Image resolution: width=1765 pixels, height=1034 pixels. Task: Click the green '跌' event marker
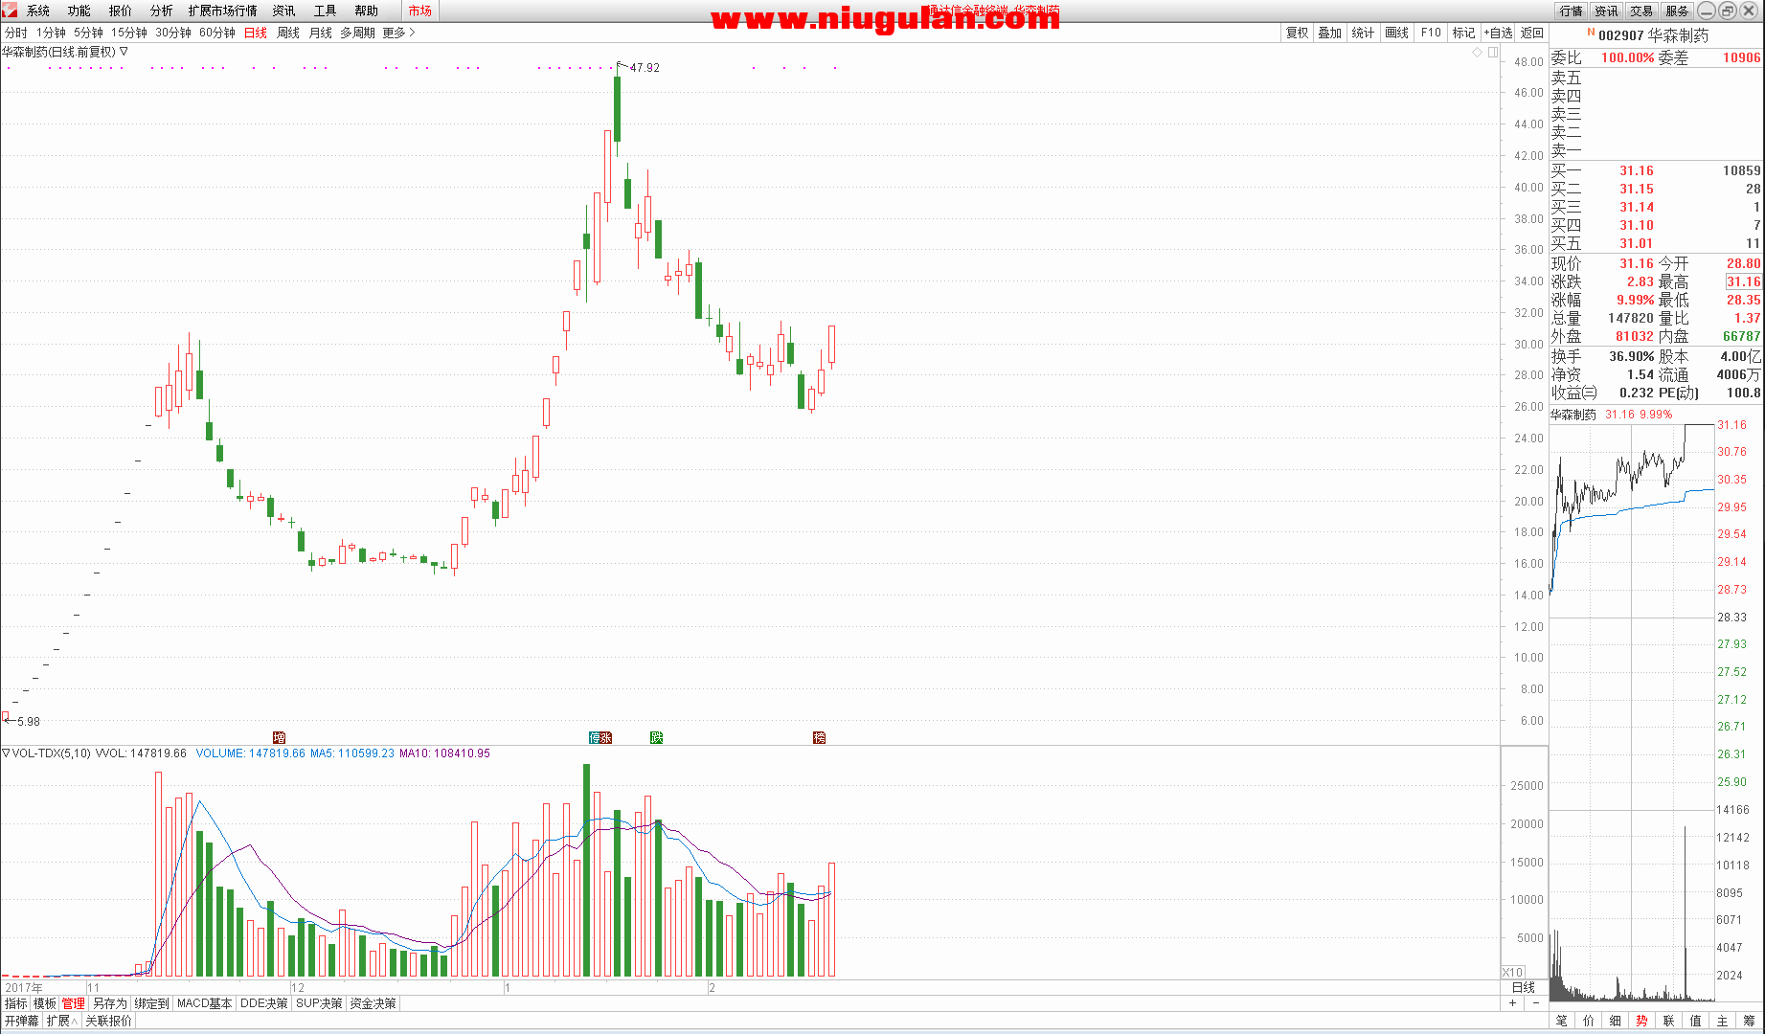pos(656,737)
